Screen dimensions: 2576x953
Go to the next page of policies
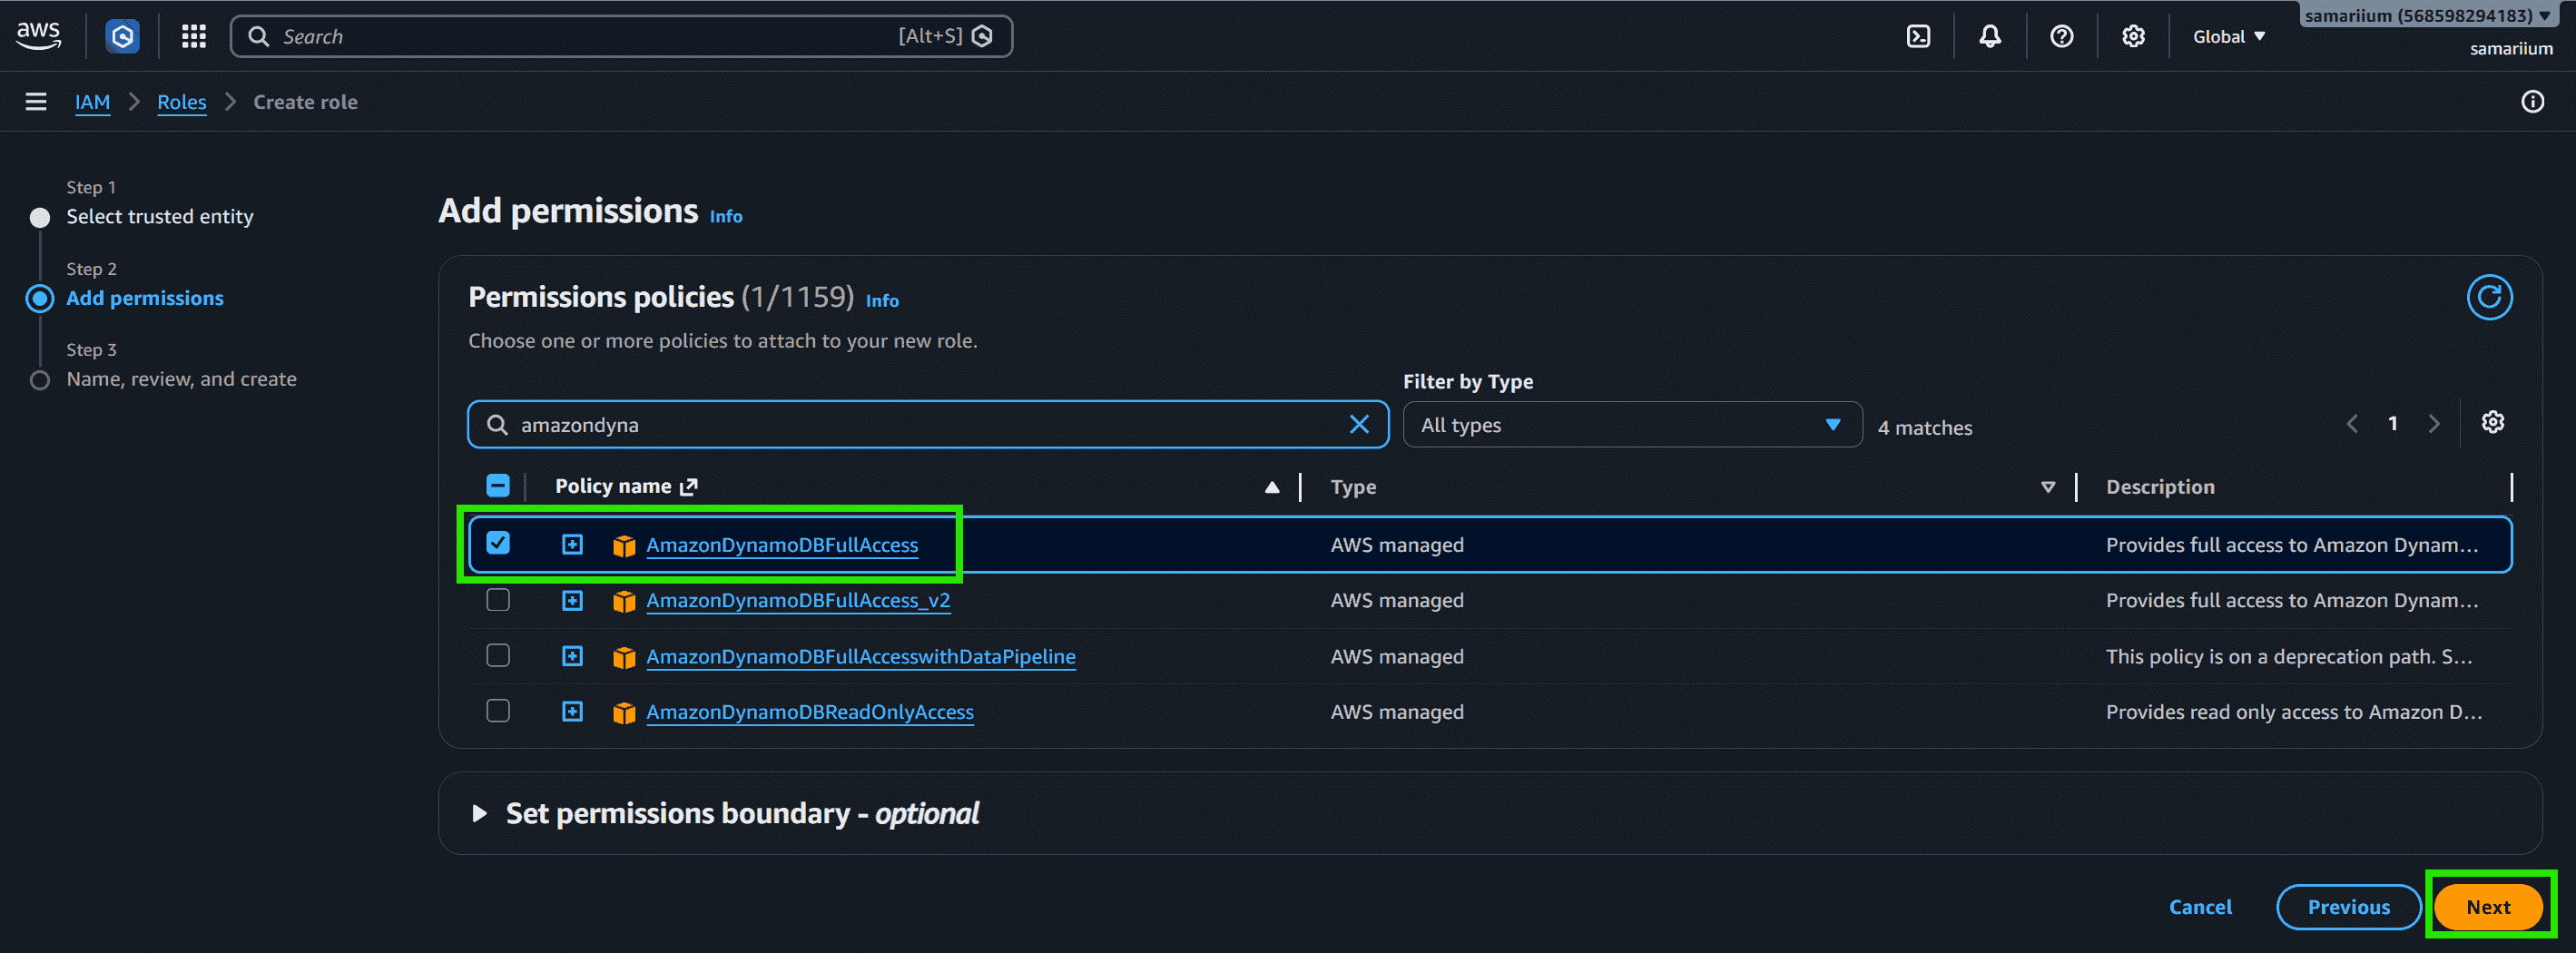click(x=2434, y=425)
